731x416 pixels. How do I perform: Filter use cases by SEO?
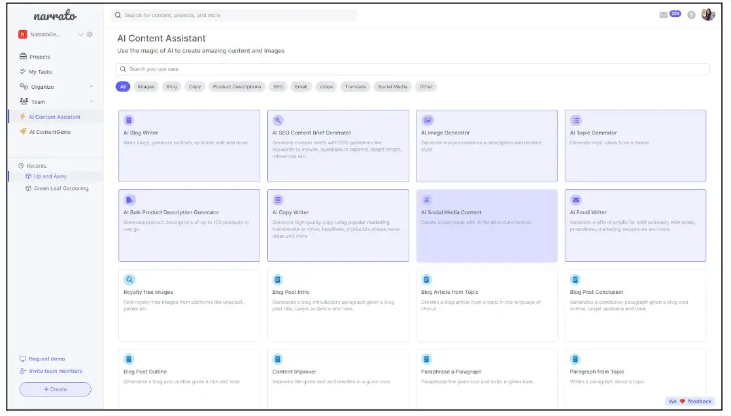(279, 87)
